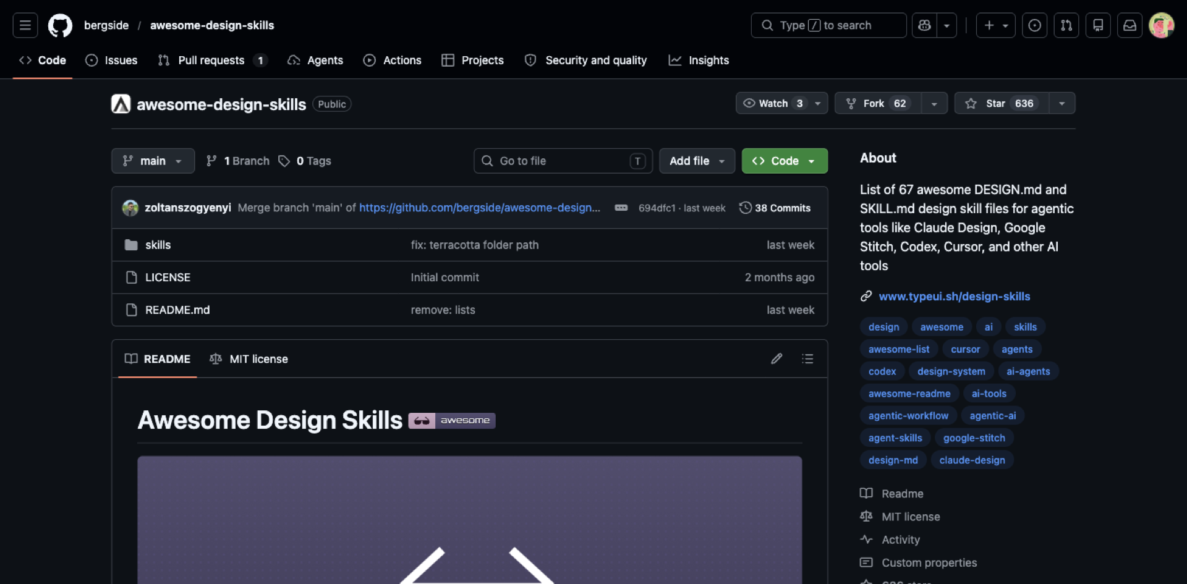The height and width of the screenshot is (584, 1187).
Task: Open the Actions tab
Action: pos(392,60)
